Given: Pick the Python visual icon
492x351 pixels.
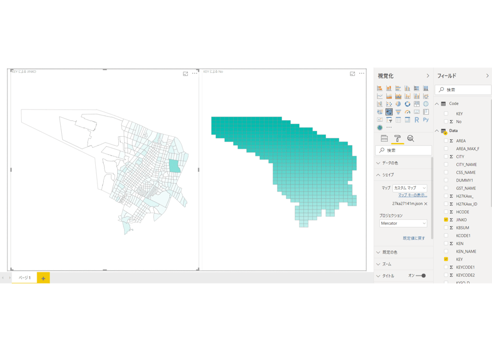Looking at the screenshot, I should tap(426, 120).
